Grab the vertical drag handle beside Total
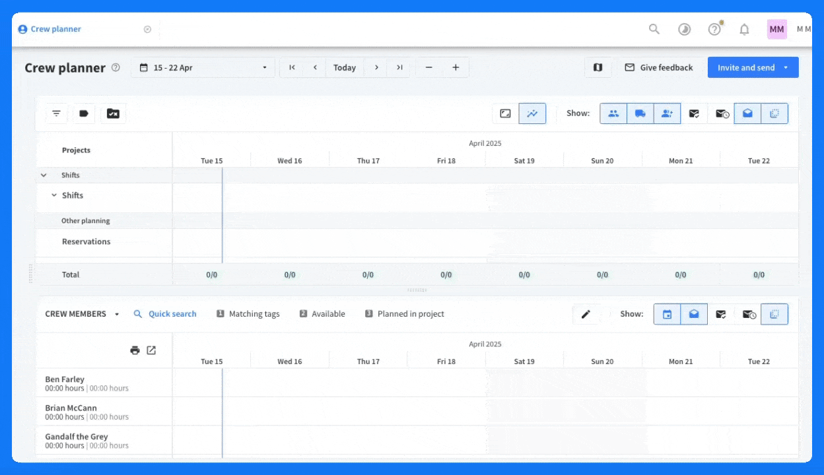Image resolution: width=824 pixels, height=475 pixels. (30, 274)
